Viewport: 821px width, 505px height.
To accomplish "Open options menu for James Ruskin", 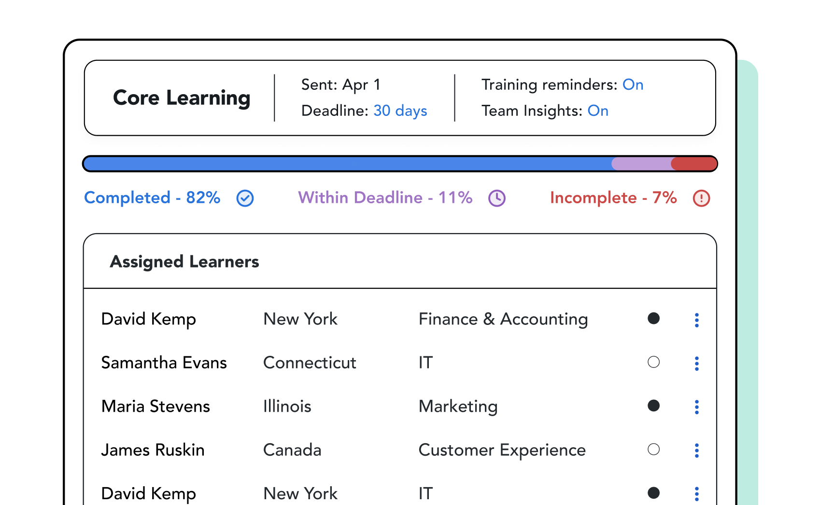I will (x=696, y=450).
